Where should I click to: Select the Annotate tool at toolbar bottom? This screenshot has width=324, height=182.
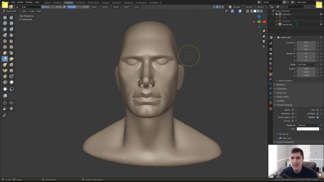click(x=5, y=116)
